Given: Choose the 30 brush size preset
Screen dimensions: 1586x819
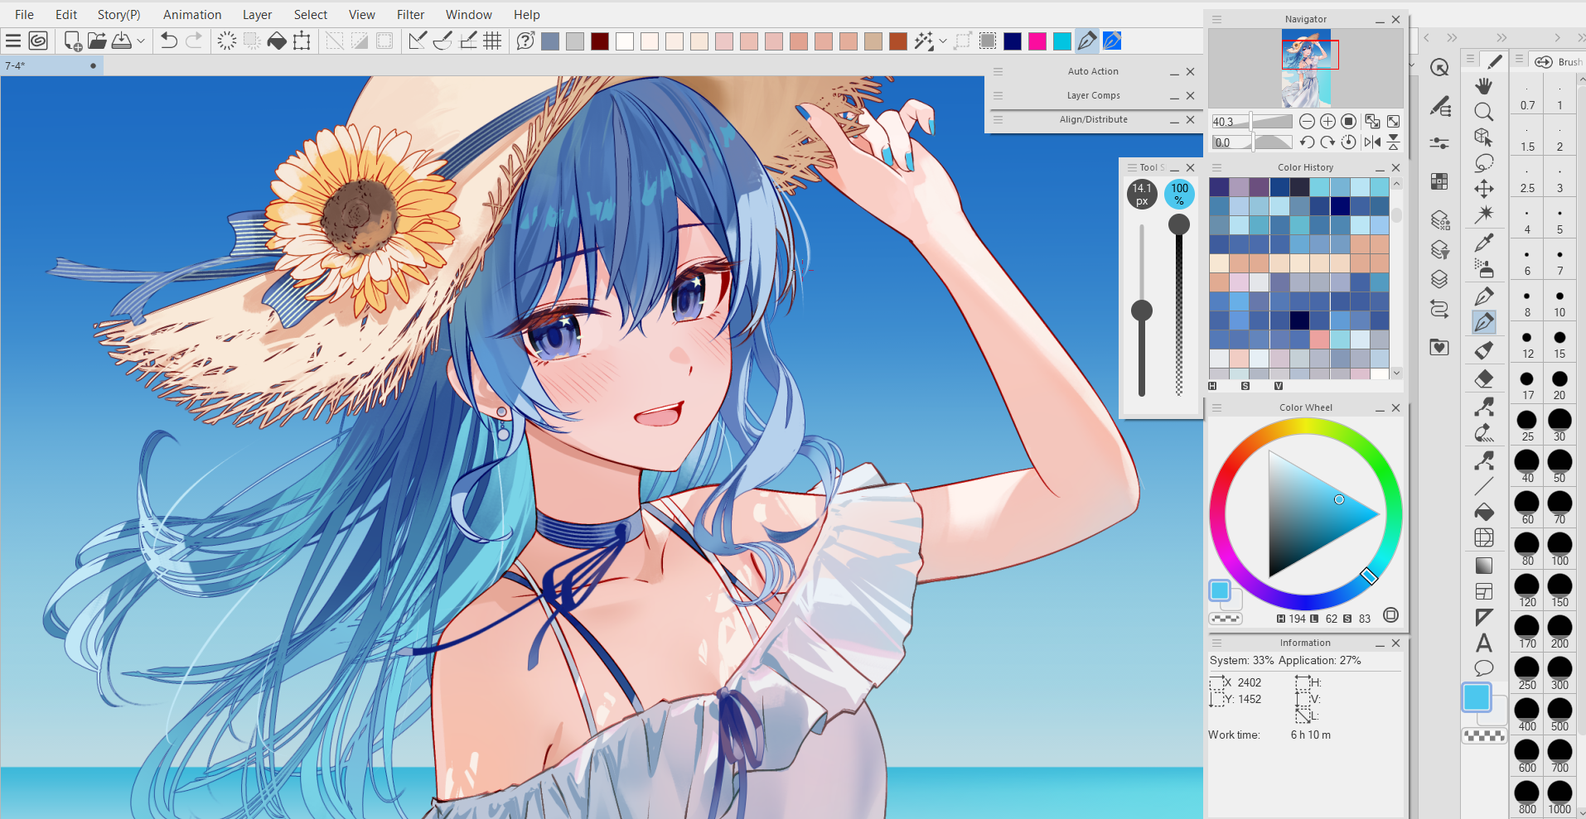Looking at the screenshot, I should coord(1559,421).
